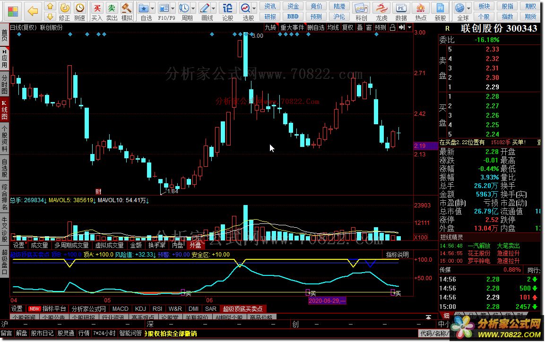Screen dimensions: 545x342
Task: Open the F10/F9 document icon
Action: (x=164, y=8)
